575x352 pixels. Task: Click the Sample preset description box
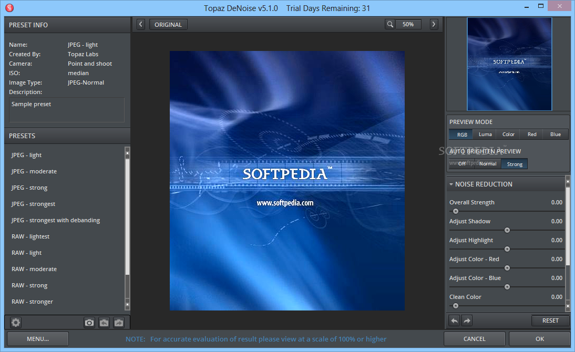[x=67, y=110]
